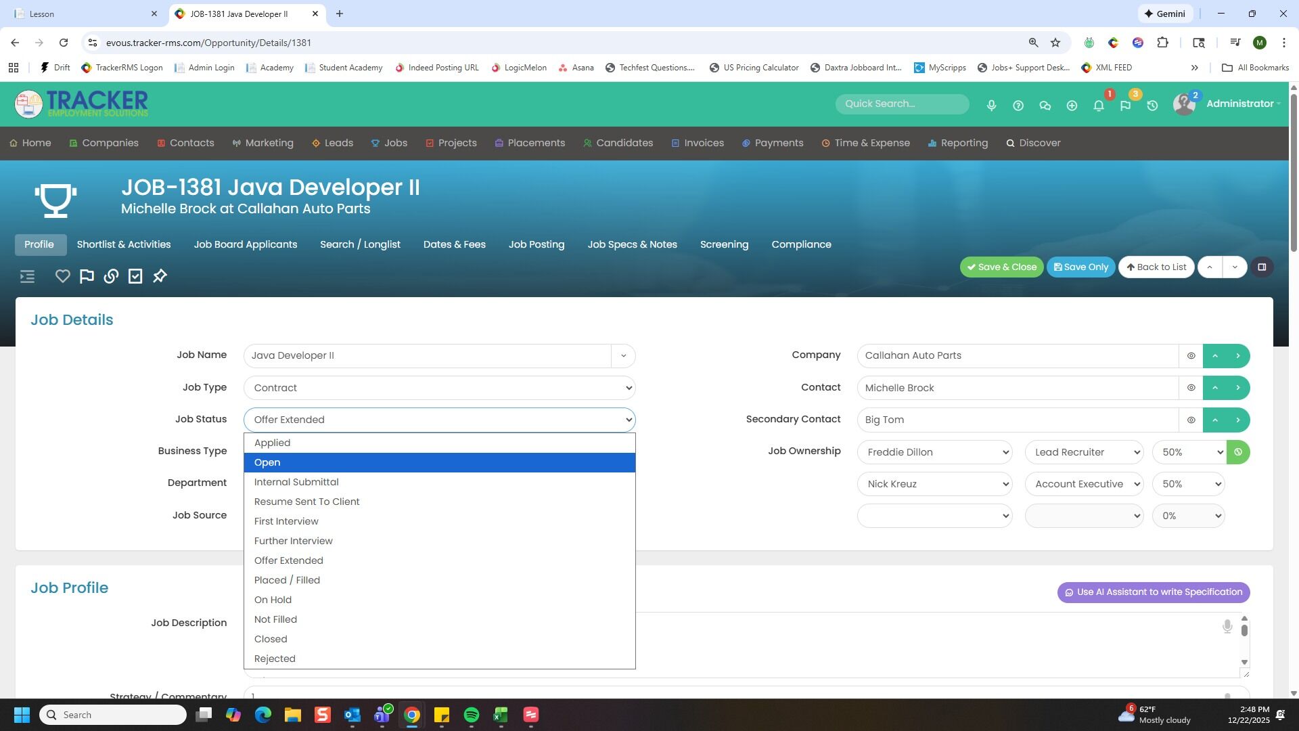Open the notifications bell icon
1299x731 pixels.
click(x=1099, y=106)
